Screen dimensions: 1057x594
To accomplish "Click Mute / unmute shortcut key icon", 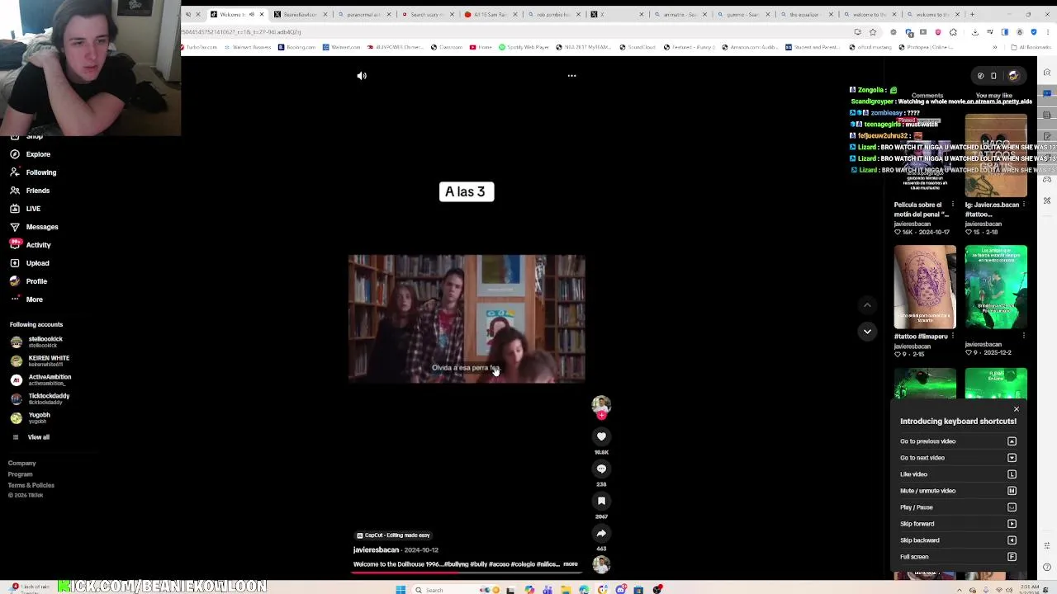I will pyautogui.click(x=1012, y=491).
